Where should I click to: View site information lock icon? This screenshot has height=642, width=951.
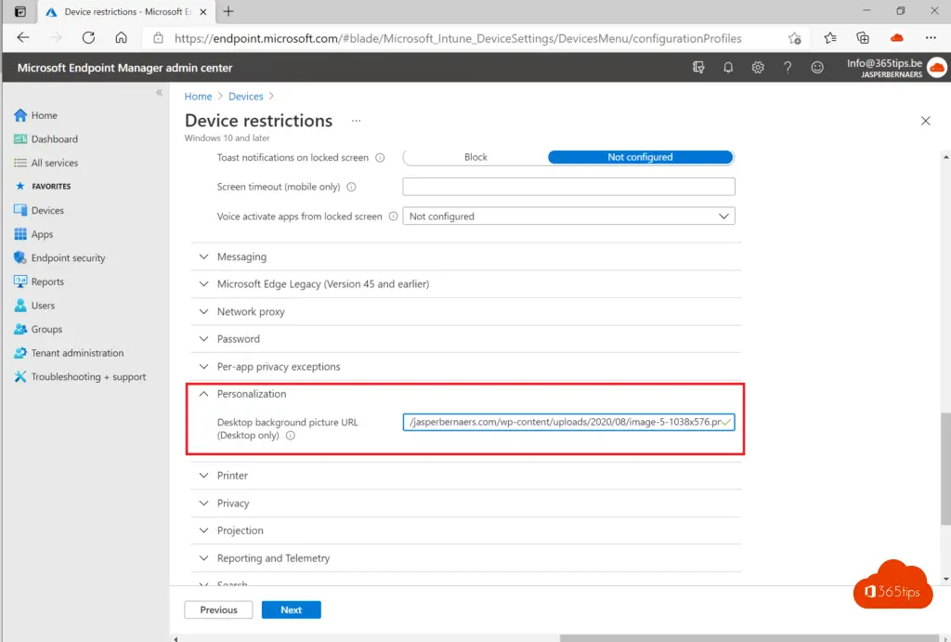[x=158, y=38]
